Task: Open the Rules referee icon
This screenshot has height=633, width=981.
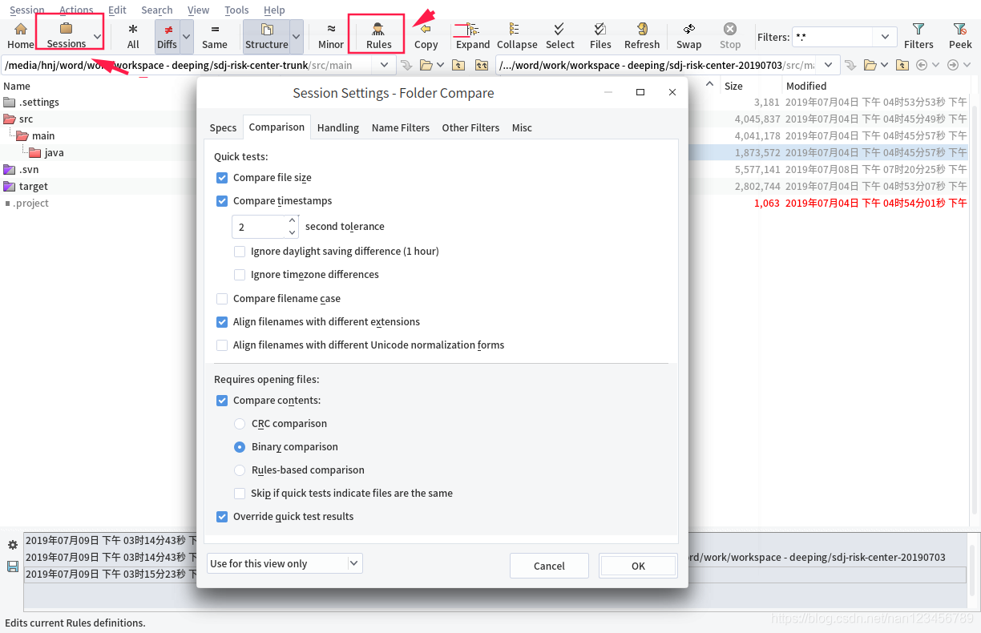Action: (x=378, y=29)
